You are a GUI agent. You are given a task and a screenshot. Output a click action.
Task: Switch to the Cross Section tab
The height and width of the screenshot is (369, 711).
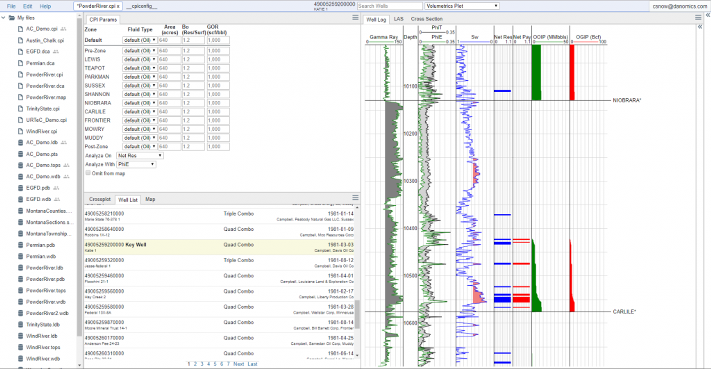coord(426,19)
